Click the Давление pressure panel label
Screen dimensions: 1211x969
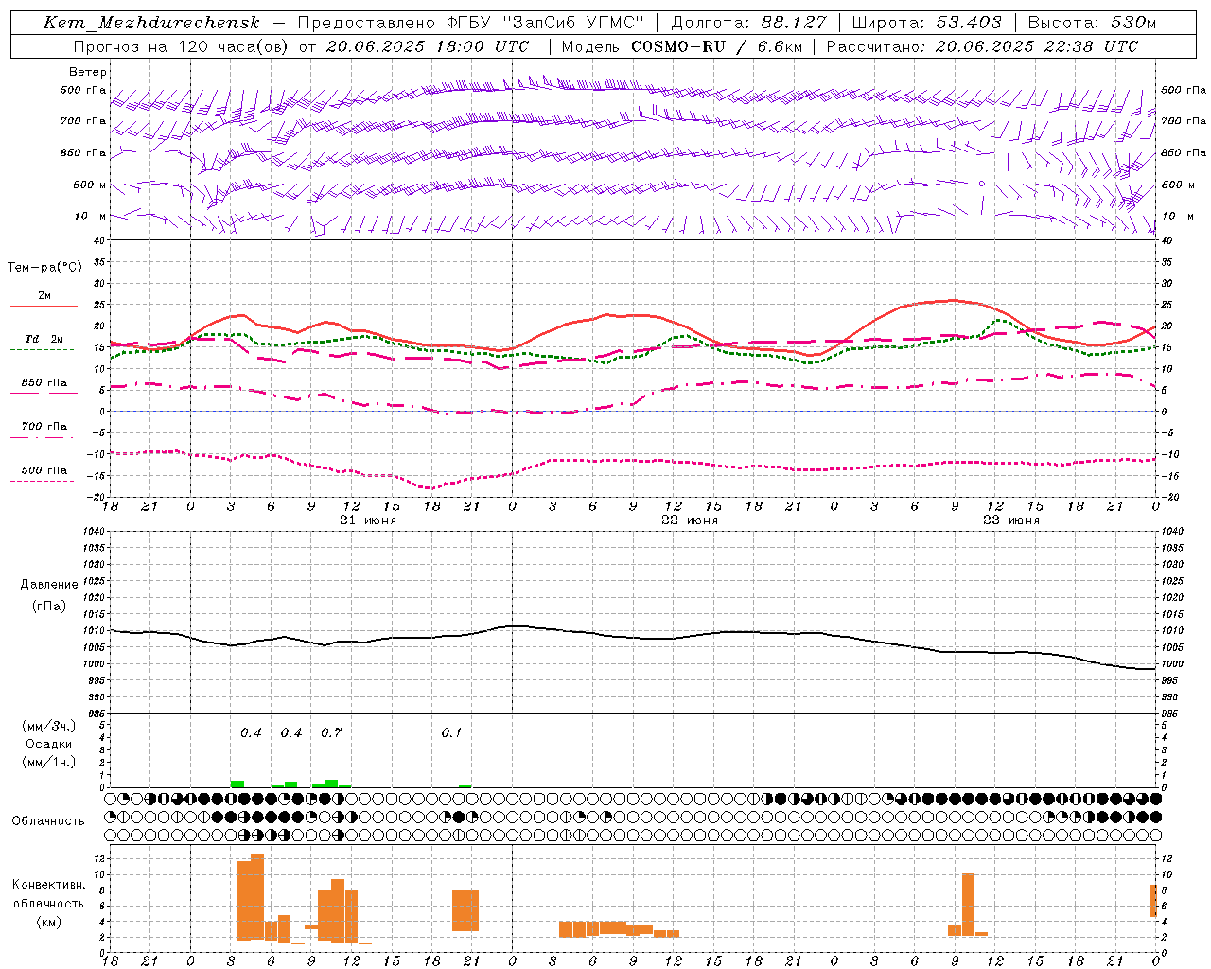point(49,585)
